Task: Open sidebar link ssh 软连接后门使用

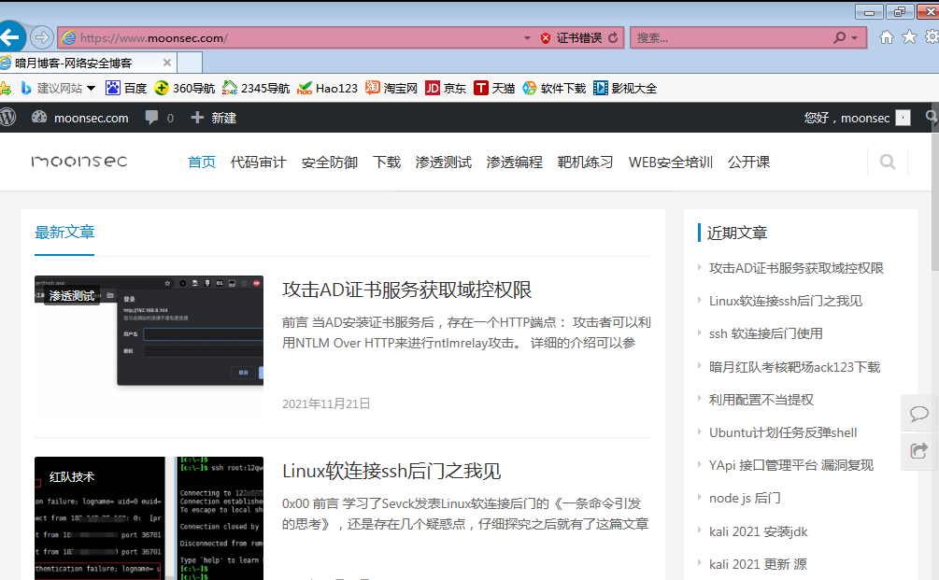Action: (x=765, y=333)
